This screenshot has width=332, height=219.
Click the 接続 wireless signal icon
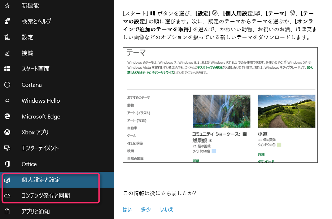[7, 53]
